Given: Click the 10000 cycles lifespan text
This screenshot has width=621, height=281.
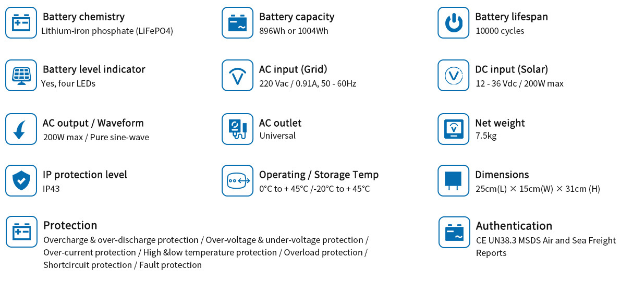Looking at the screenshot, I should (500, 31).
